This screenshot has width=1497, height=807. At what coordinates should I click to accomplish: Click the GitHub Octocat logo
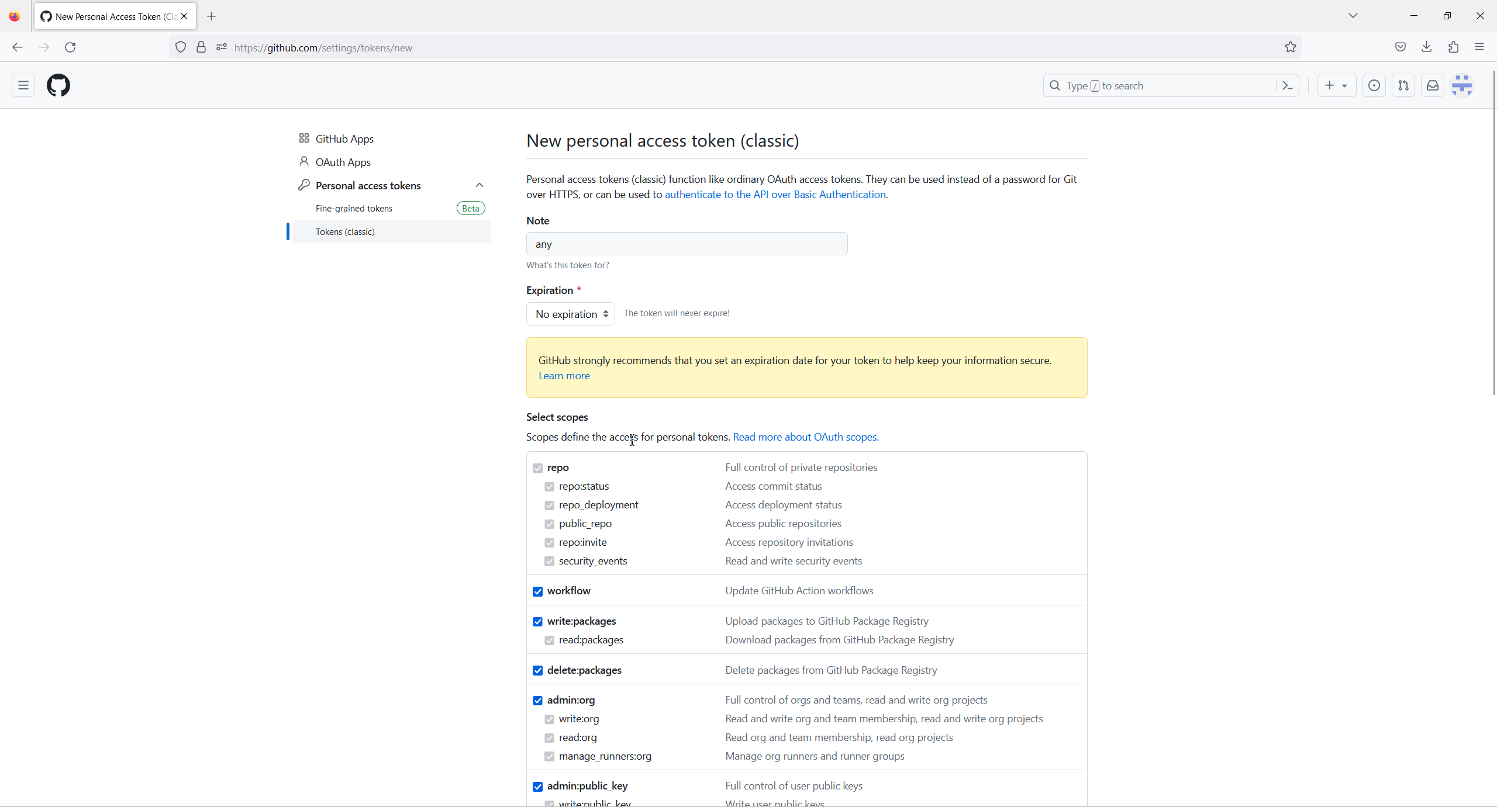tap(58, 85)
